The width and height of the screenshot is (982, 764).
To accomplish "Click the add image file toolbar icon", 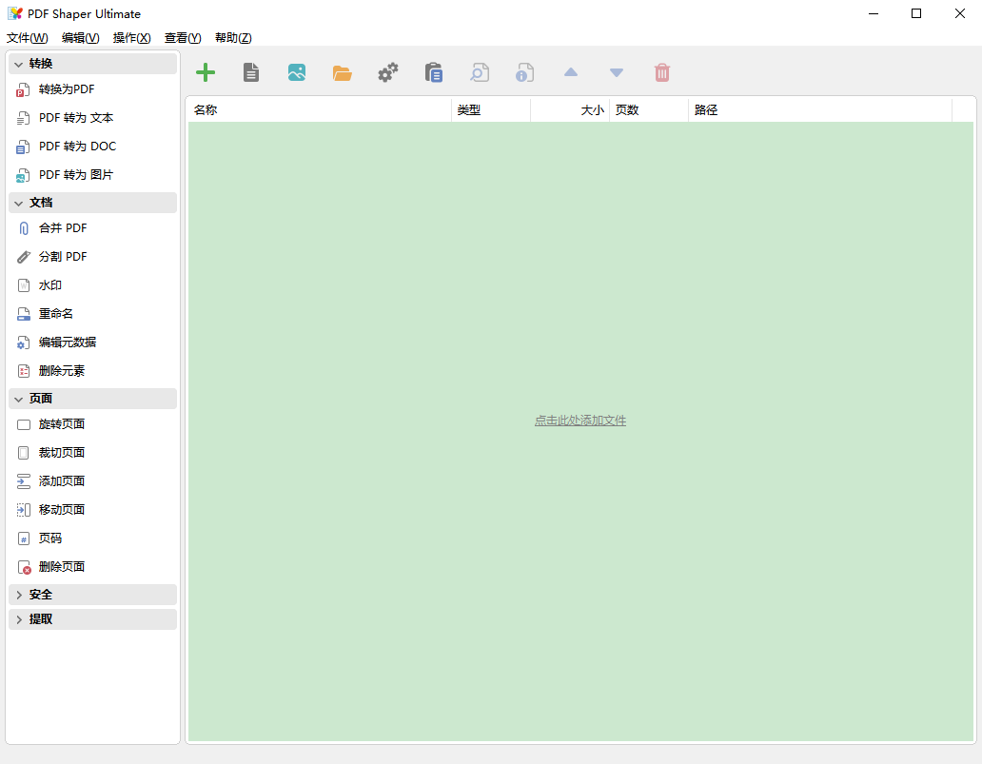I will coord(297,72).
